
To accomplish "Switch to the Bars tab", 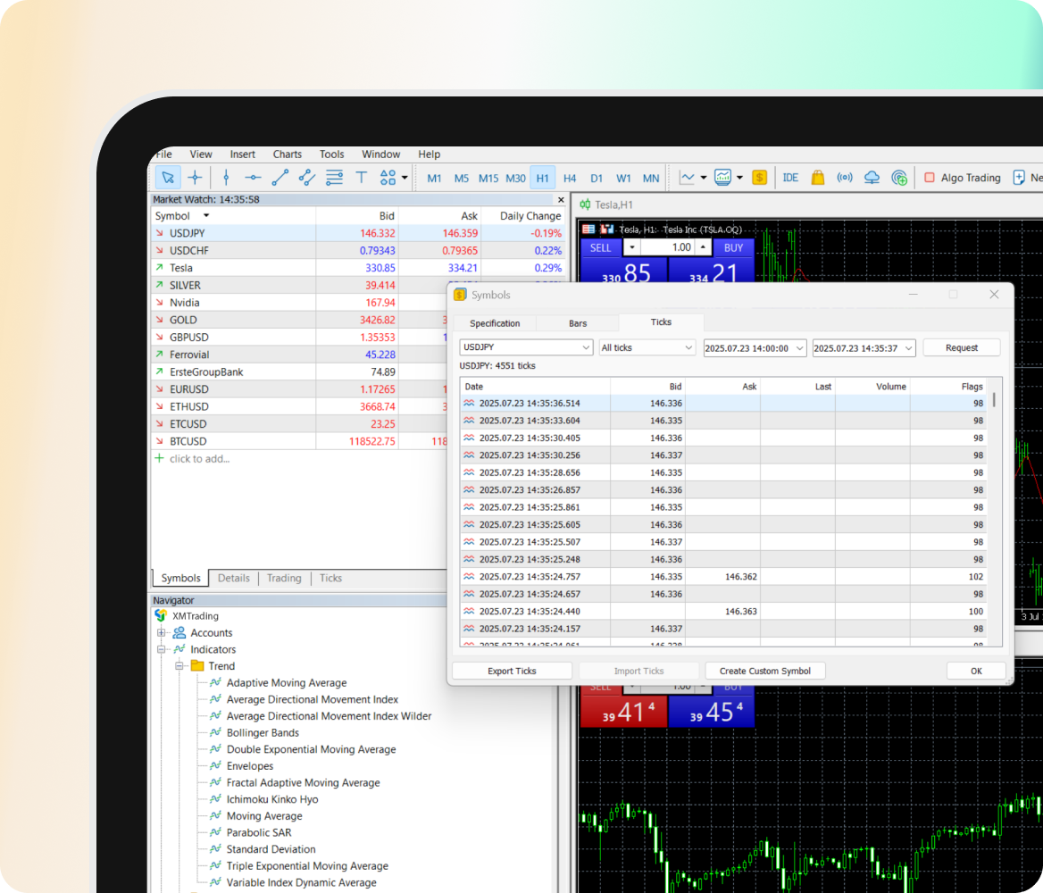I will [x=578, y=323].
